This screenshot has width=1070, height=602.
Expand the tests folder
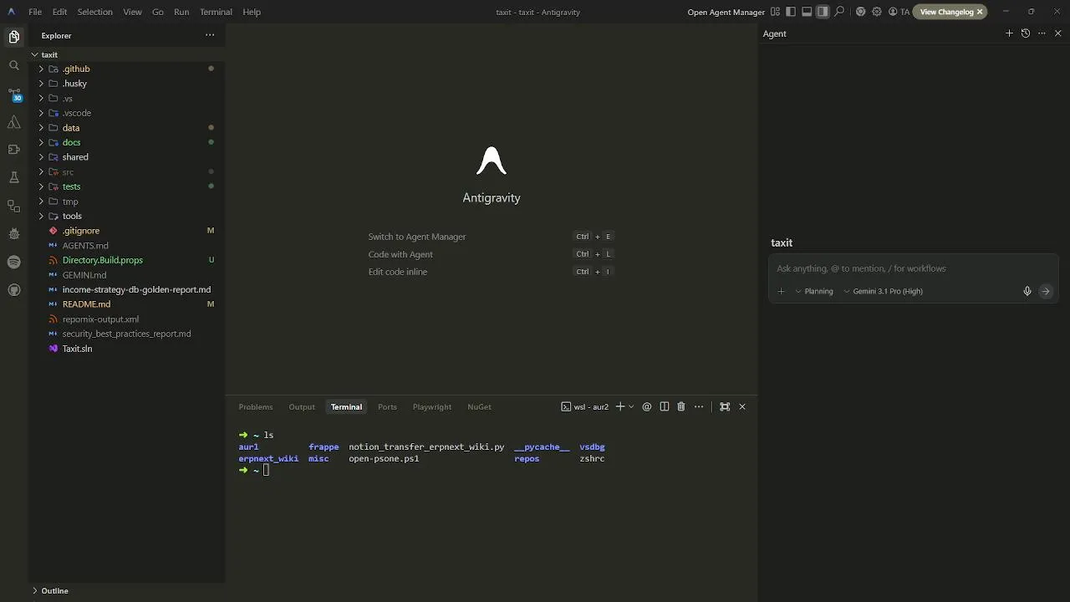coord(41,186)
